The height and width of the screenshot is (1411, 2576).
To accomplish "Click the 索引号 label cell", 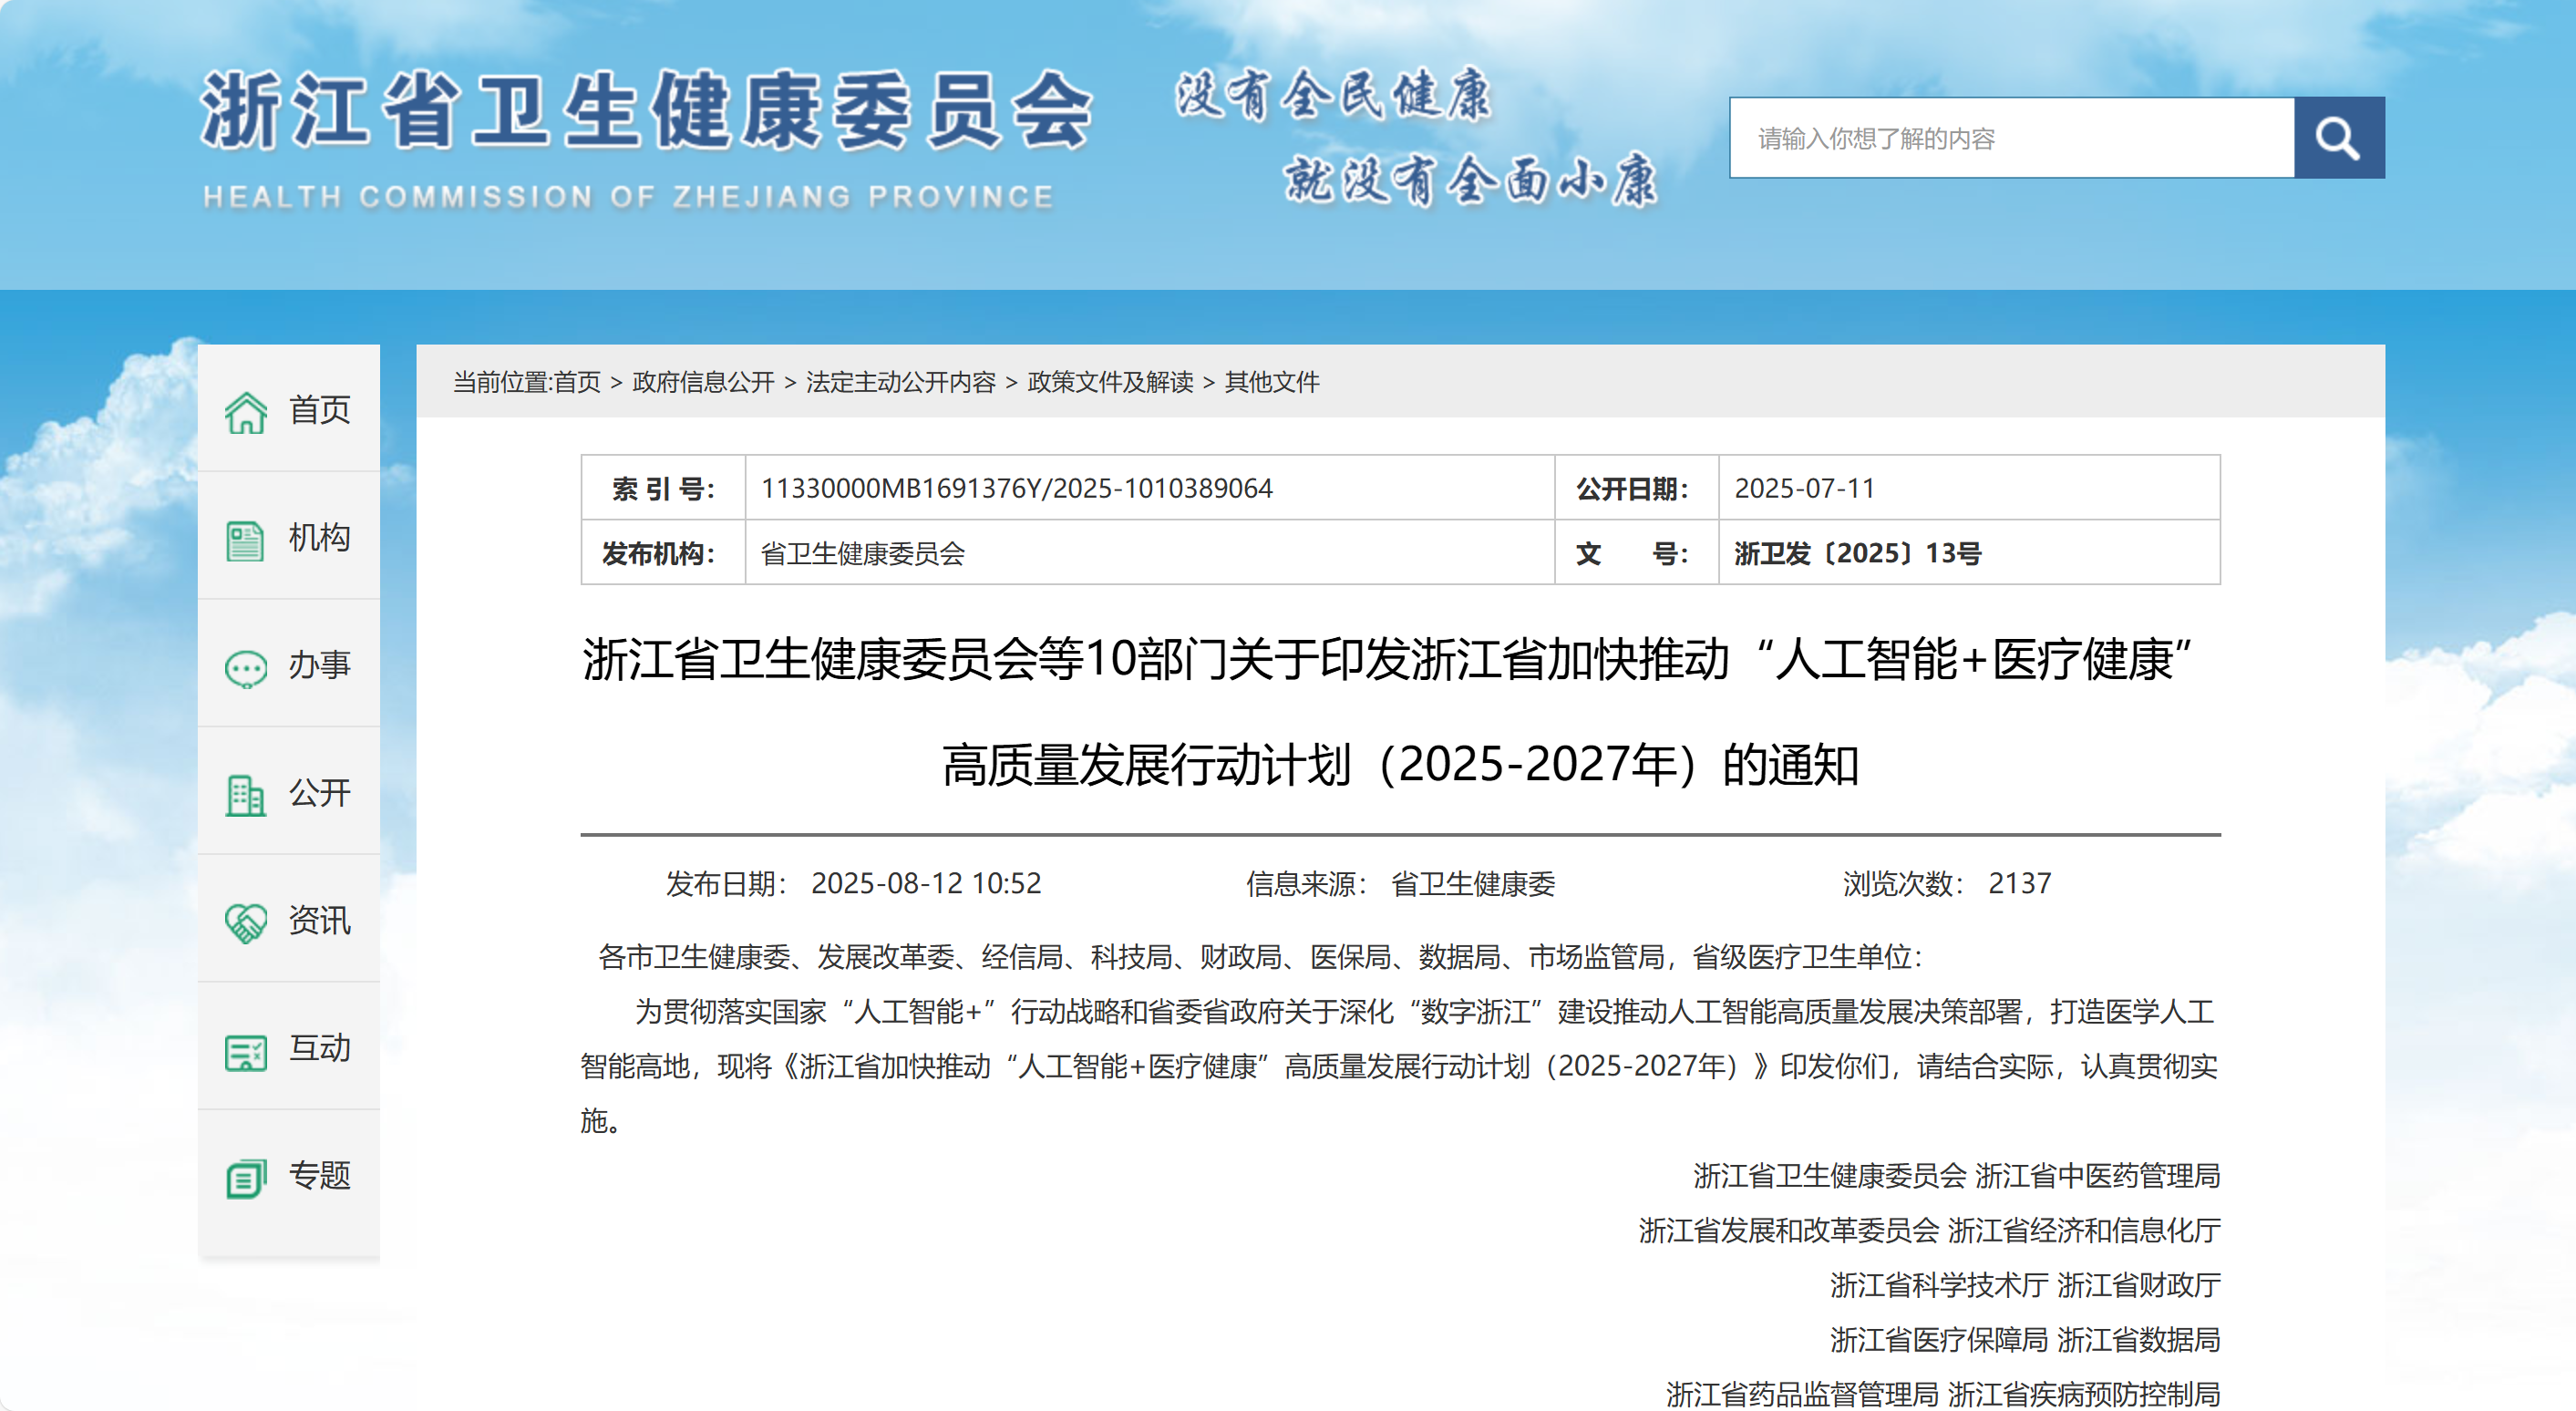I will 664,488.
